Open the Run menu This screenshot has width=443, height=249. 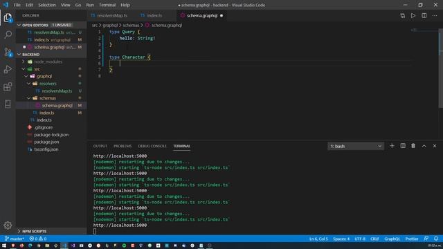[90, 5]
